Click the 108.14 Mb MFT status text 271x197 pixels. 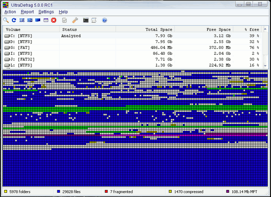(244, 192)
